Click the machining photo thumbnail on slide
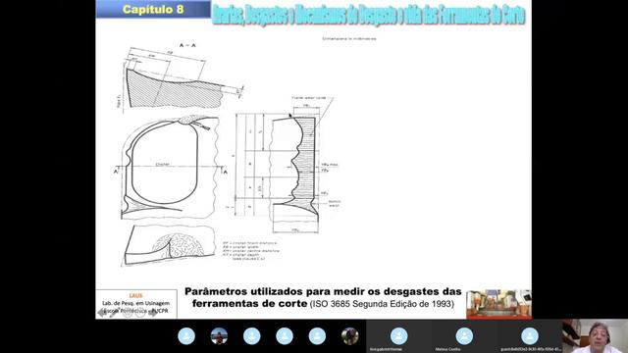This screenshot has width=628, height=353. [x=498, y=304]
